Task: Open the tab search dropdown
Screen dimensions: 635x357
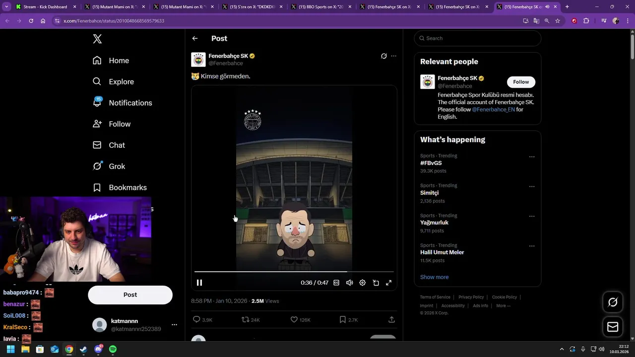Action: point(6,7)
